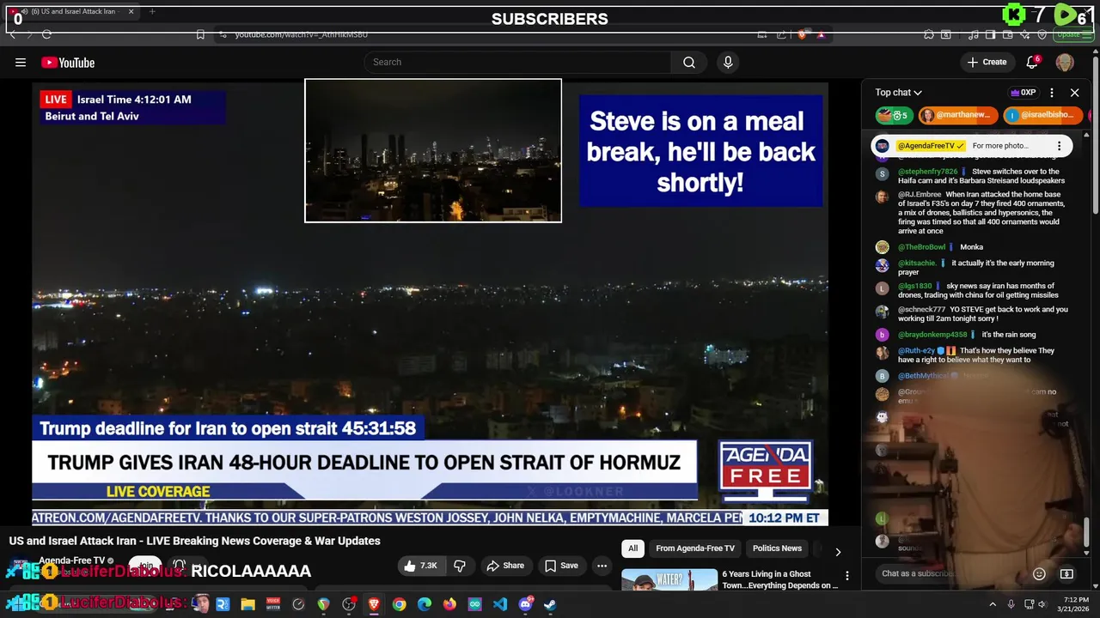Bookmark this page via bookmark icon
Viewport: 1100px width, 618px height.
point(200,34)
